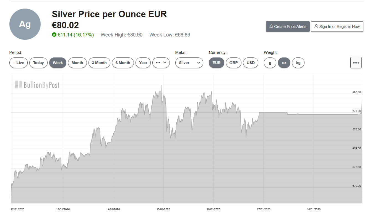Click the Silver Price per Ounce EUR heading
This screenshot has width=375, height=213.
(x=109, y=14)
